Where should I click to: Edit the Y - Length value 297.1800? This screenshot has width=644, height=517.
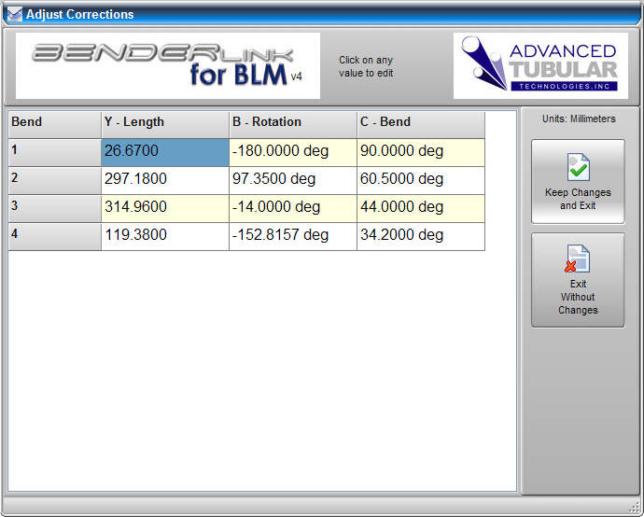click(164, 179)
